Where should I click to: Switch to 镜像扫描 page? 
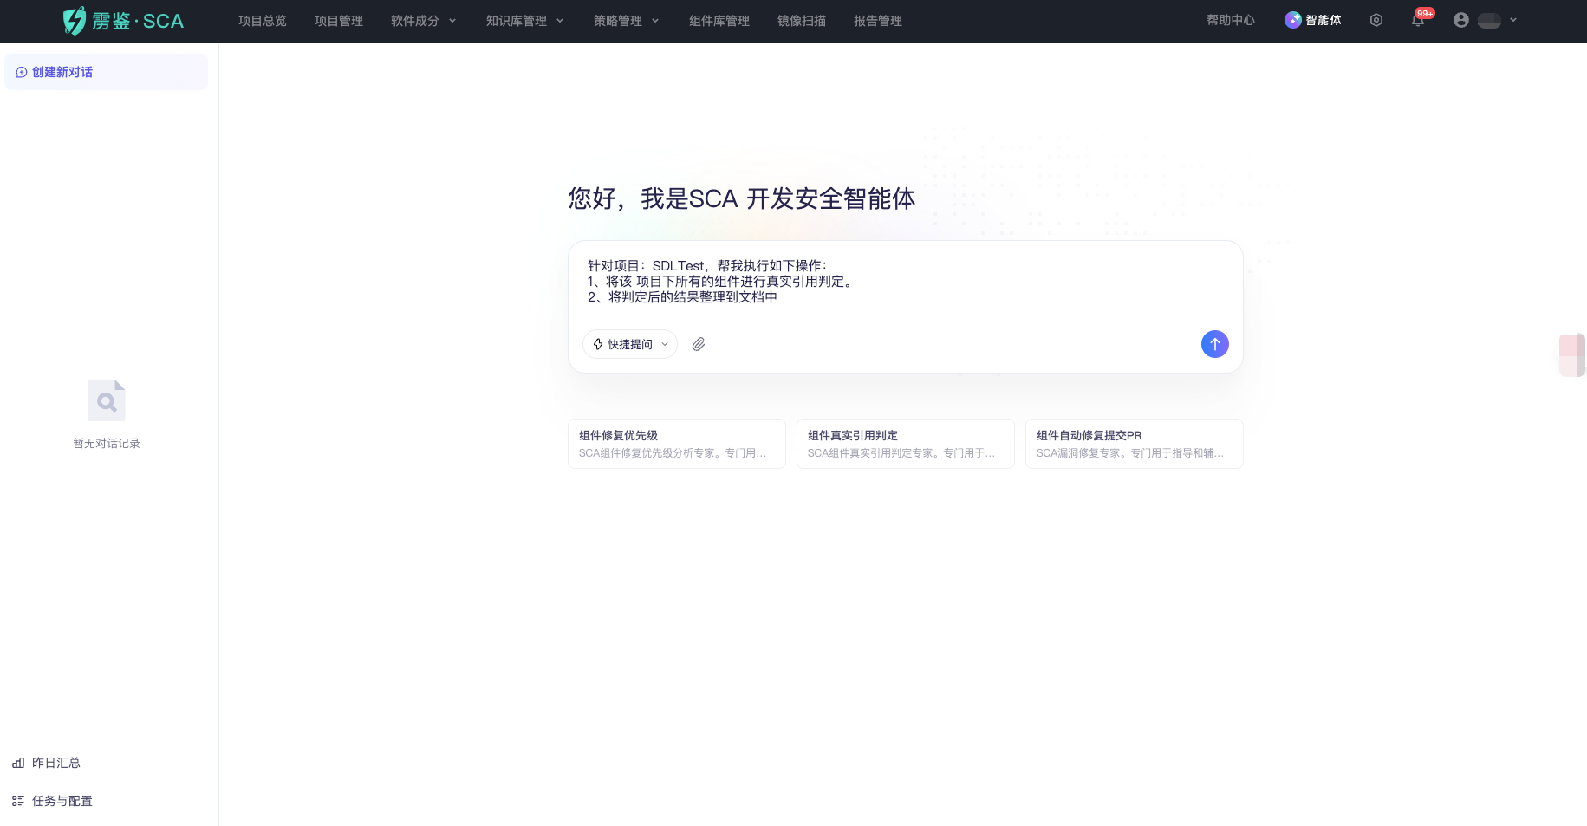coord(802,21)
